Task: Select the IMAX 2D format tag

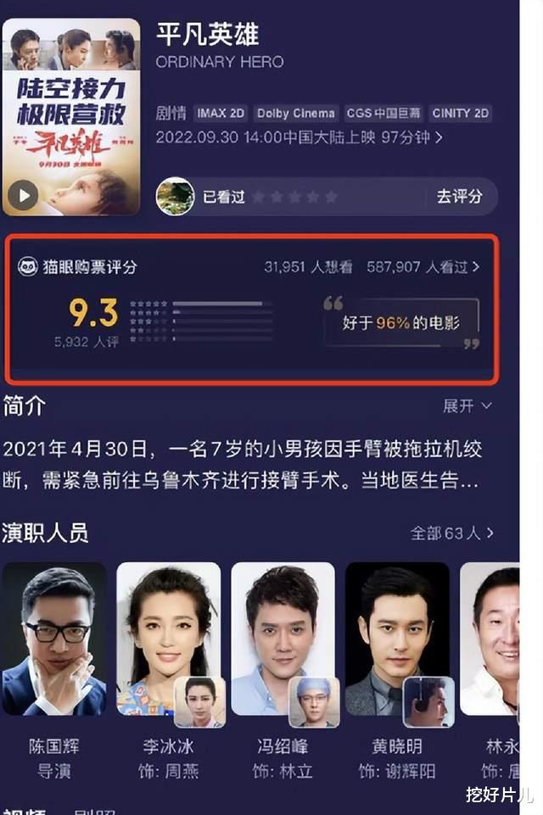Action: 221,114
